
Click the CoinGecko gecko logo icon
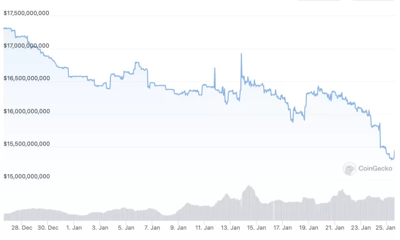349,169
